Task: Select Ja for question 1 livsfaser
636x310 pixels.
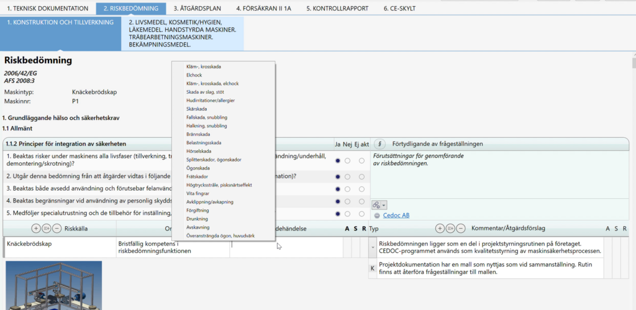Action: [x=337, y=161]
